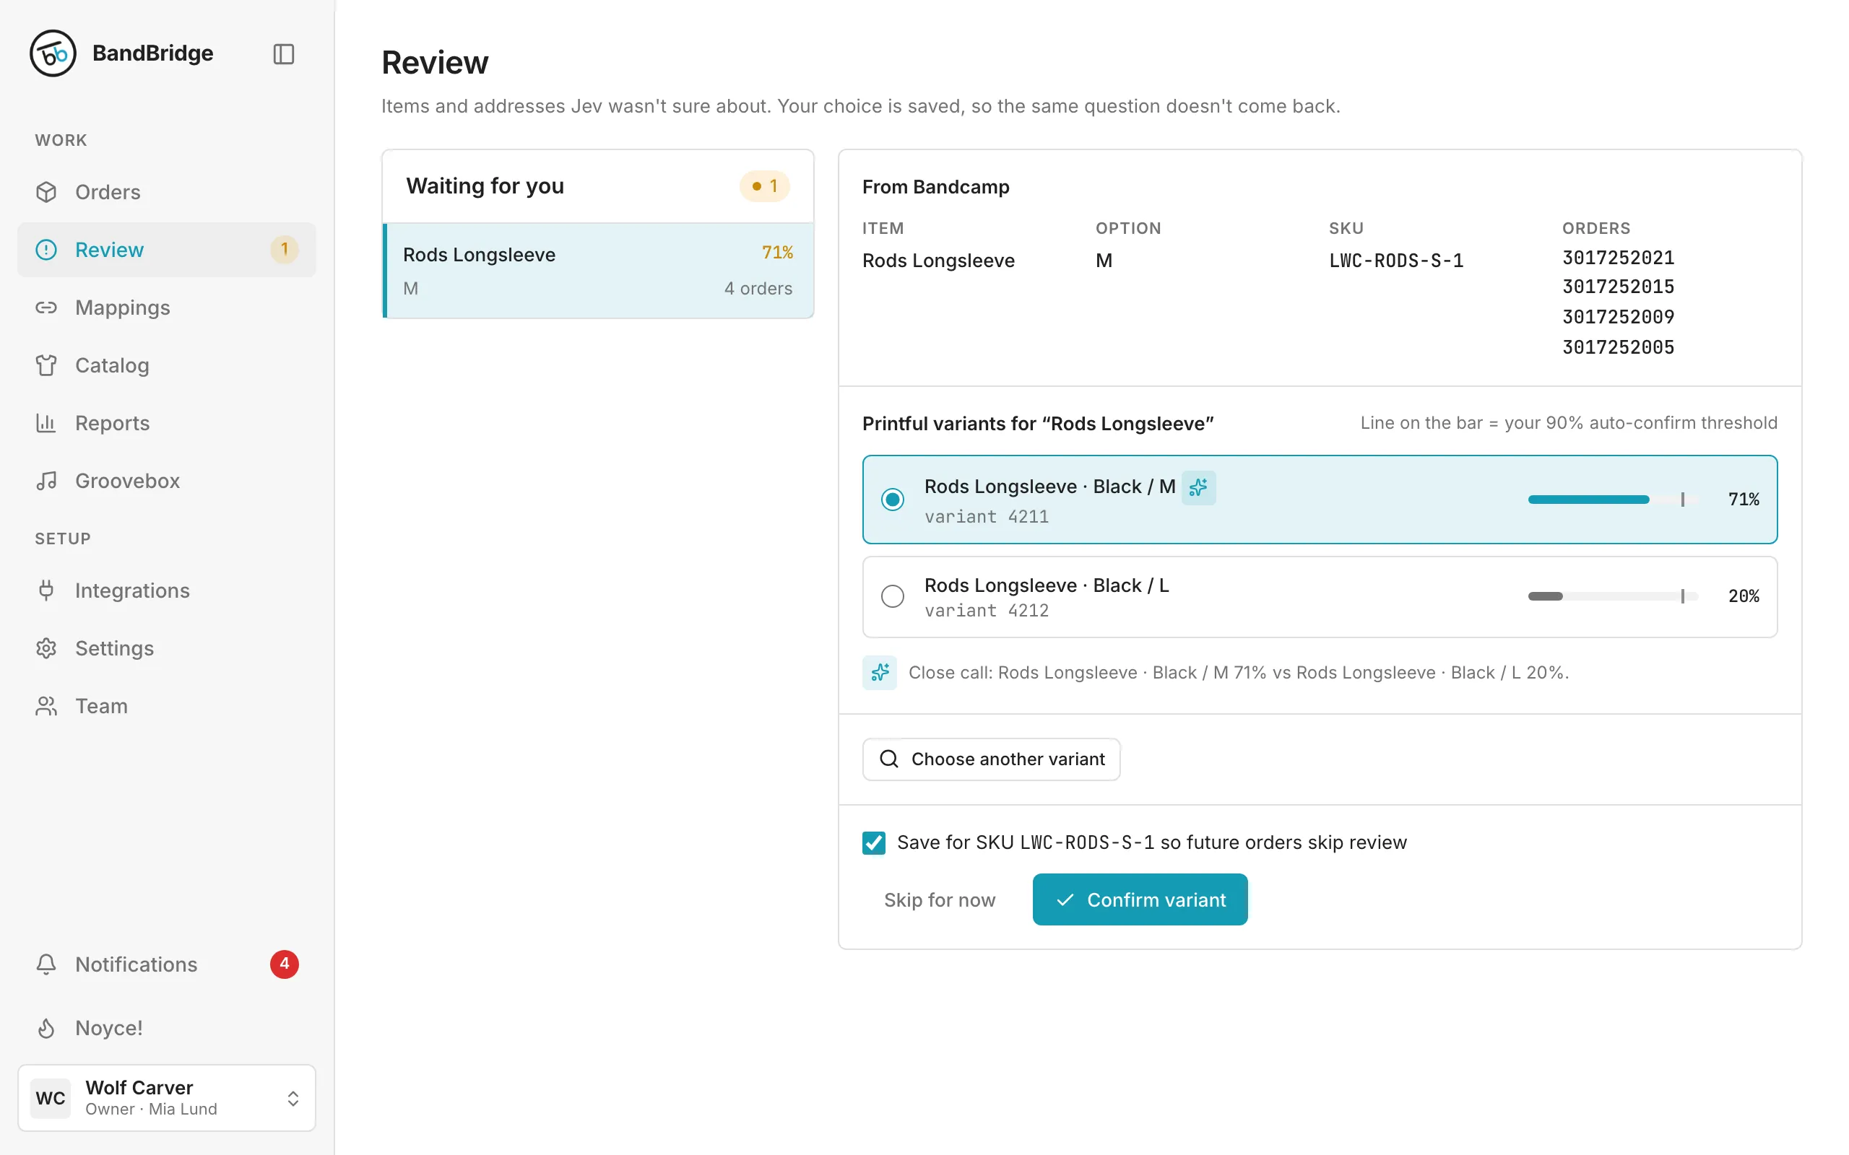This screenshot has height=1155, width=1849.
Task: Click the Close call summary text
Action: [x=1238, y=672]
